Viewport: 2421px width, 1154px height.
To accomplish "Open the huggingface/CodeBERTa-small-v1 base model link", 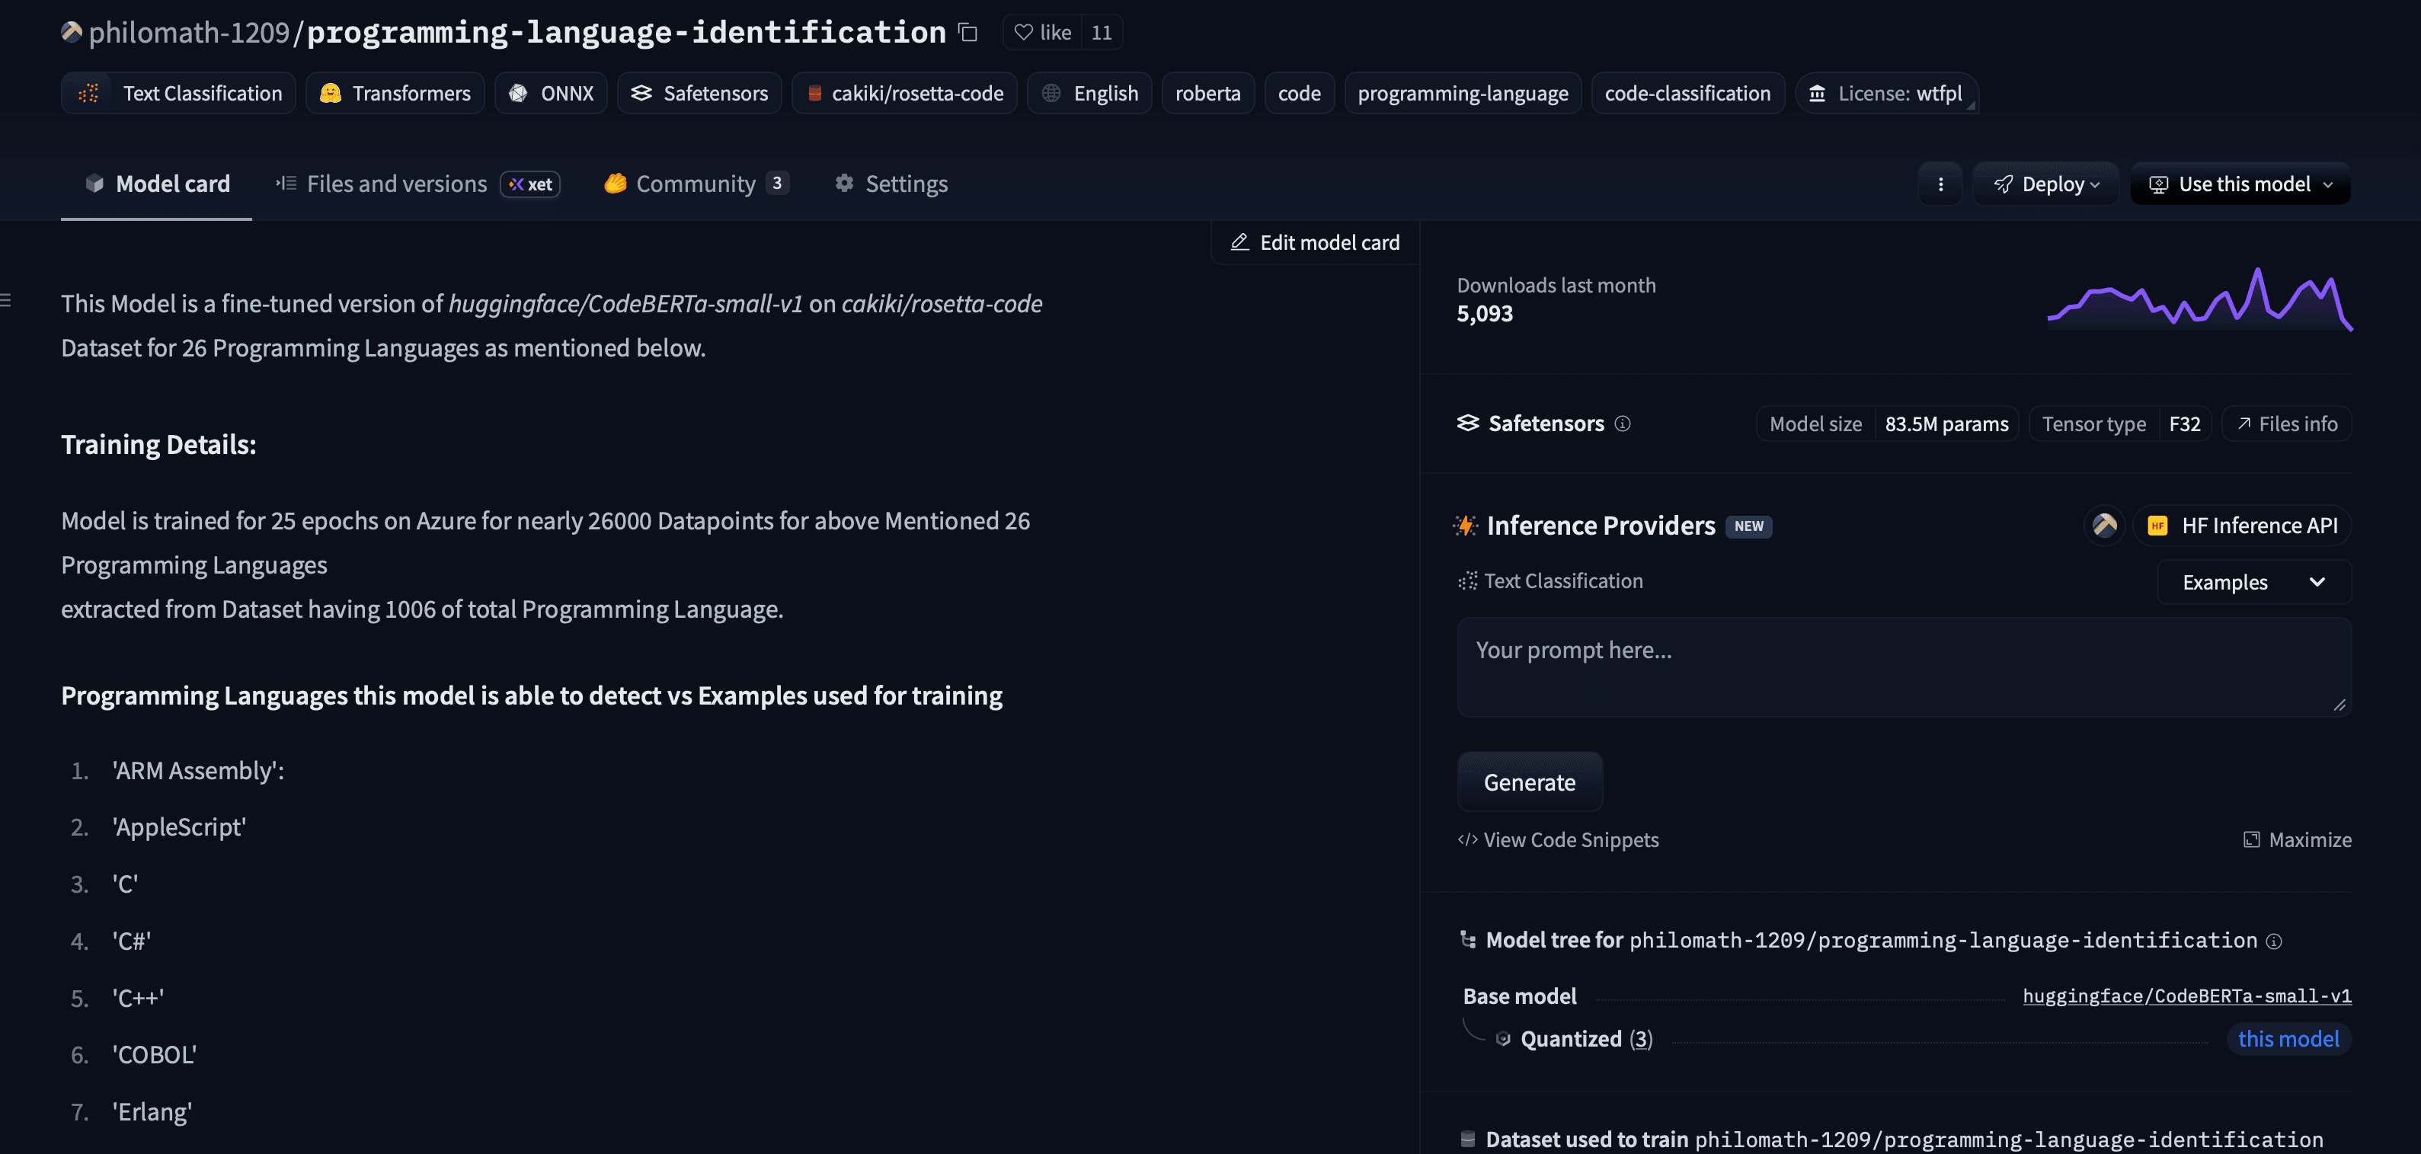I will click(x=2186, y=996).
